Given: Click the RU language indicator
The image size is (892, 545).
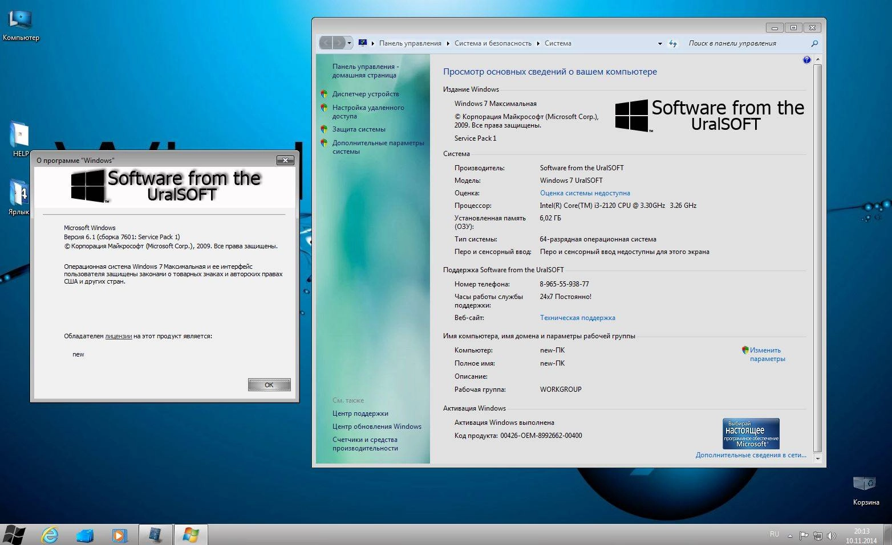Looking at the screenshot, I should pos(774,534).
